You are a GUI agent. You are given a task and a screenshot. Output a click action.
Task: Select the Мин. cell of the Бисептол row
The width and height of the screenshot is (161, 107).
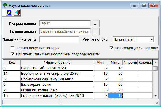(x=101, y=68)
